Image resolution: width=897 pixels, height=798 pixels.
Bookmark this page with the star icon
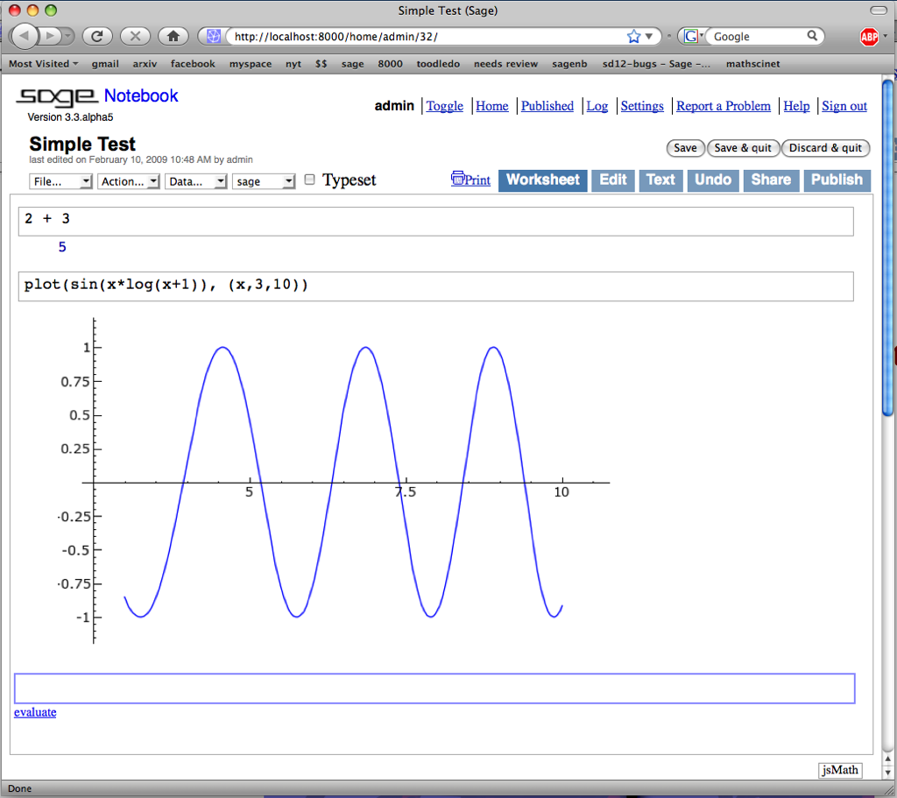tap(633, 37)
